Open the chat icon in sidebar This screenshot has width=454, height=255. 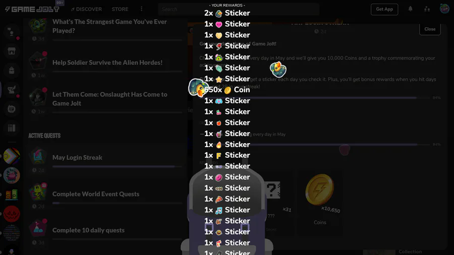(x=12, y=109)
